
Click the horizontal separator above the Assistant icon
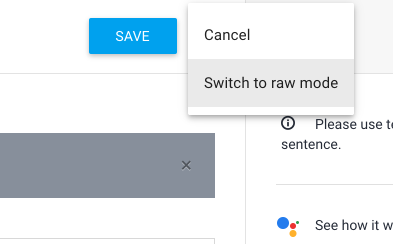[334, 184]
